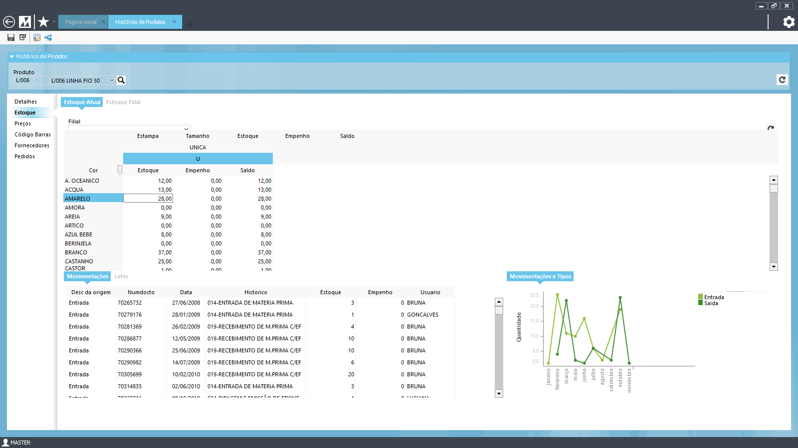The height and width of the screenshot is (448, 798).
Task: Open the favorites star icon
Action: [x=43, y=22]
